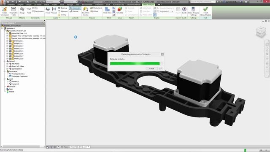Open the Guide icon
The image size is (270, 152).
[184, 11]
